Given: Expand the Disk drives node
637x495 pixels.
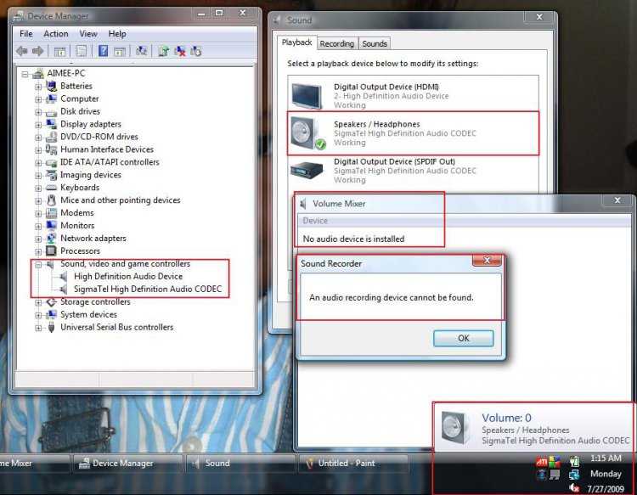Looking at the screenshot, I should (38, 112).
